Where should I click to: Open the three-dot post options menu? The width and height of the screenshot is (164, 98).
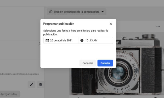tap(158, 27)
